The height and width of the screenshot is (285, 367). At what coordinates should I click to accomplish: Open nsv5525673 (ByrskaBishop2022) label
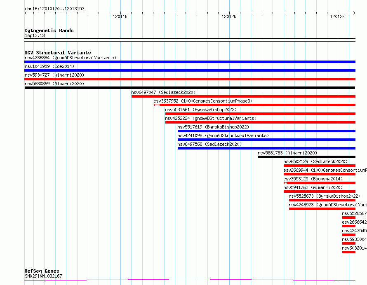click(325, 196)
